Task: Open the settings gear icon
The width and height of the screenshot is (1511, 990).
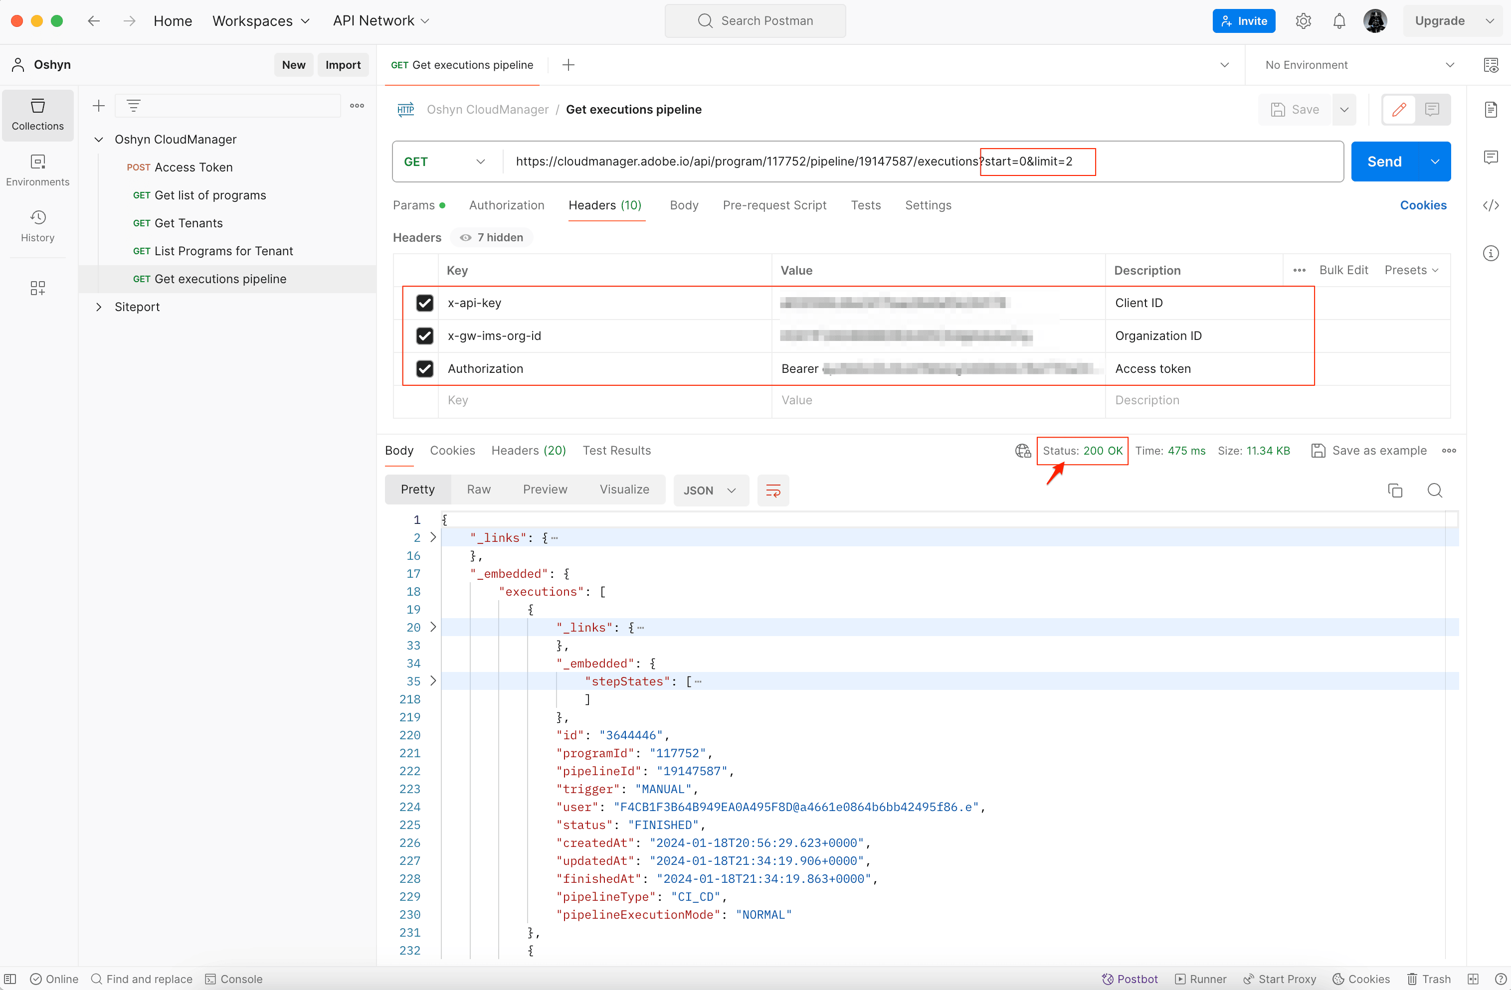Action: [1303, 21]
